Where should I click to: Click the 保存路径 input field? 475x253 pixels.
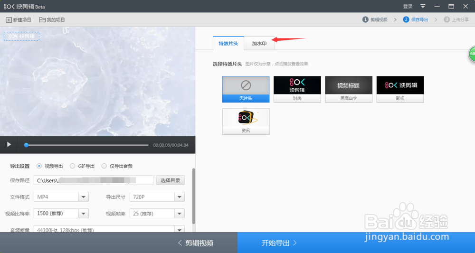(93, 180)
